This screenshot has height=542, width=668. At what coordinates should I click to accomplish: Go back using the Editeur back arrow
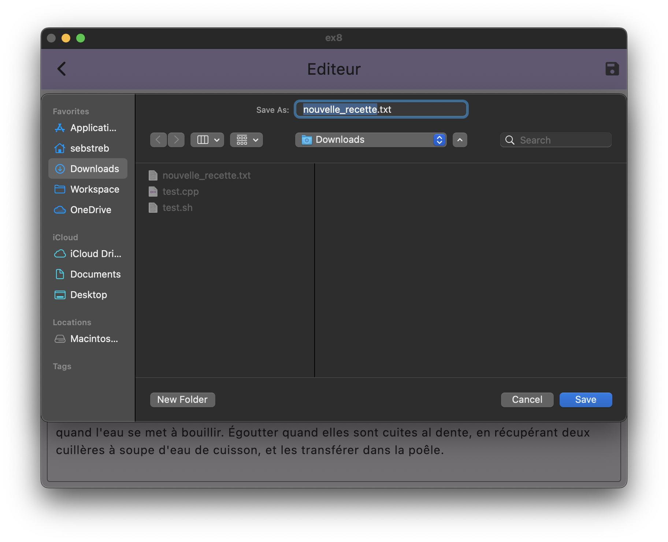pyautogui.click(x=62, y=69)
